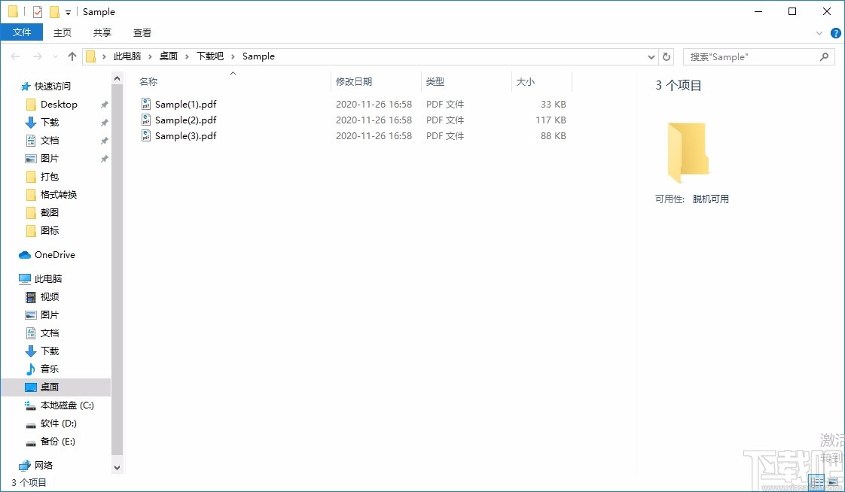Image resolution: width=845 pixels, height=492 pixels.
Task: Click the Refresh icon next to address bar
Action: tap(667, 56)
